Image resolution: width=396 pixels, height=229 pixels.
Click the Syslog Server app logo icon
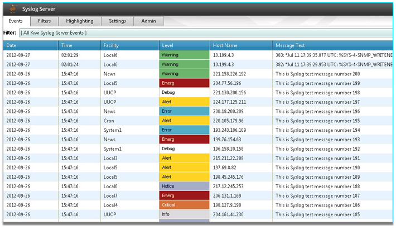tap(12, 8)
